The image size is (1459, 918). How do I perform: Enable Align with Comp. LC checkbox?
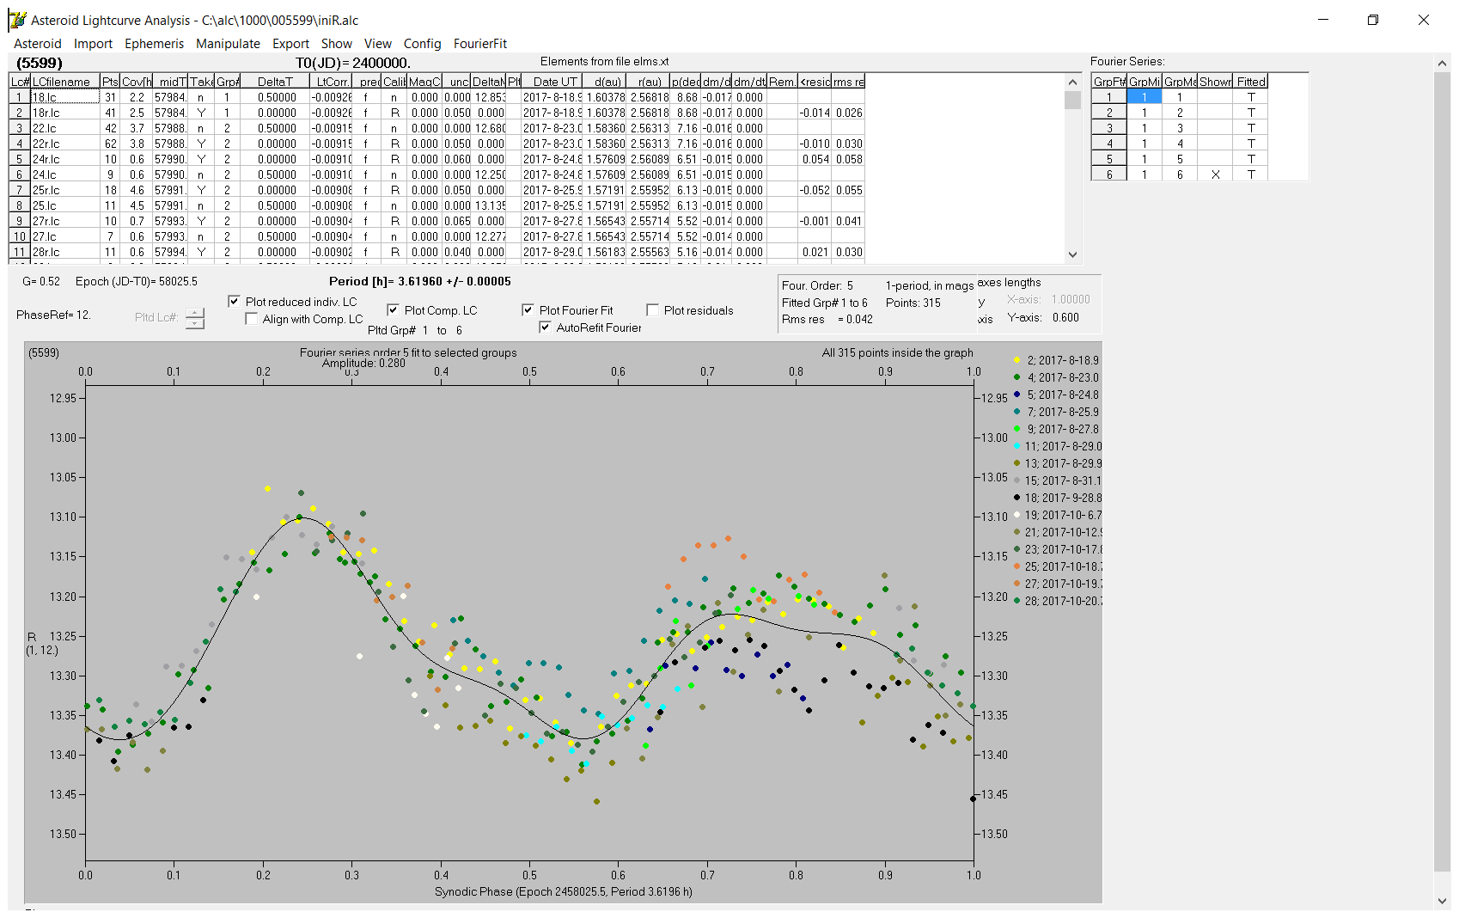click(x=252, y=319)
